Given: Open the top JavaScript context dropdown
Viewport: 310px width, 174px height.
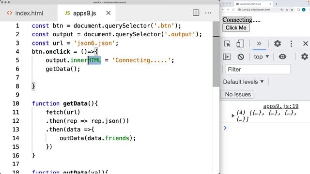Looking at the screenshot, I should coord(262,57).
